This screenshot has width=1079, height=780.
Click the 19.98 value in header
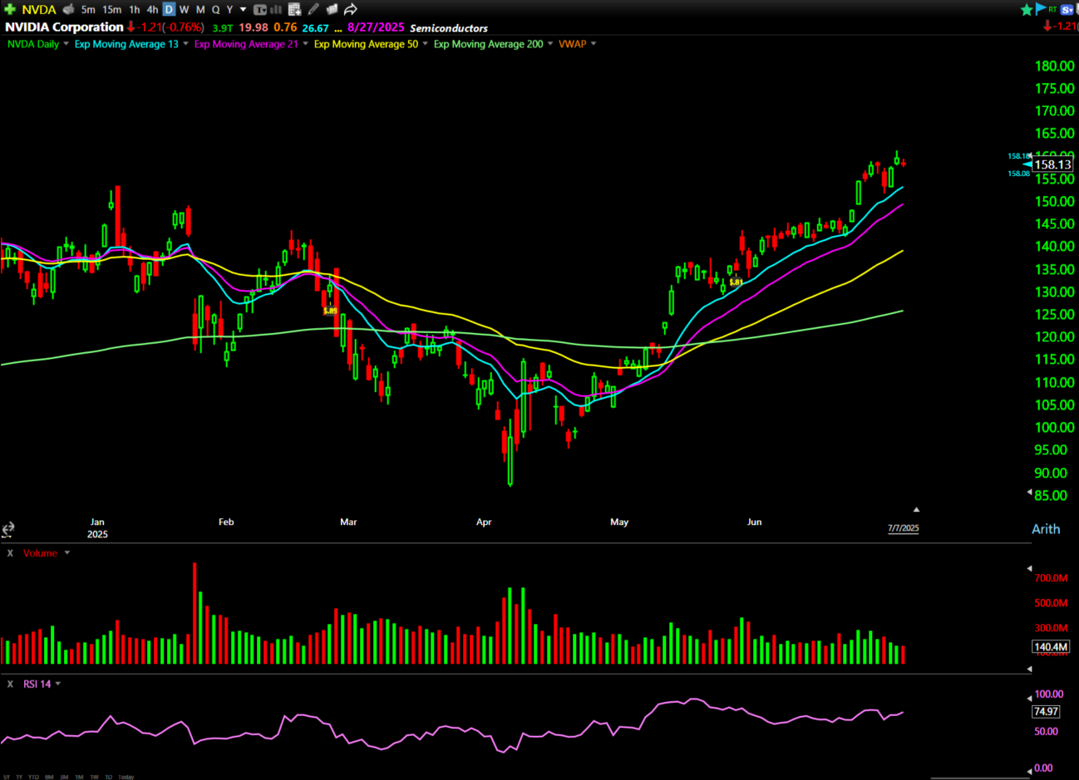pyautogui.click(x=254, y=27)
